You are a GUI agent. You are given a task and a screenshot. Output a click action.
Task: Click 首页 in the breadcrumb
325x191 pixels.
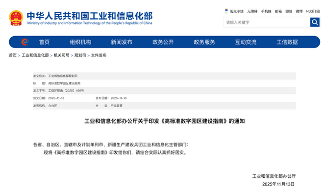[x=13, y=55]
